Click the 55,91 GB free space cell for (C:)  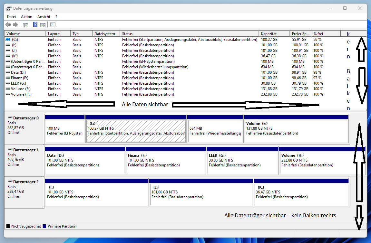tap(299, 40)
